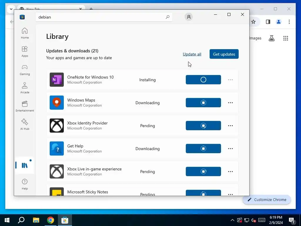Screen dimensions: 301x226
Task: Open Chrome's tab search dropdown arrow
Action: point(11,9)
